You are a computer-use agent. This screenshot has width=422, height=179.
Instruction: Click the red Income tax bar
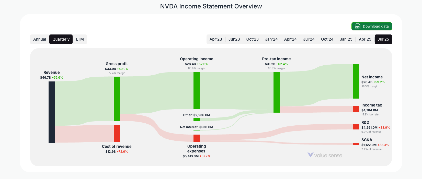pos(356,109)
